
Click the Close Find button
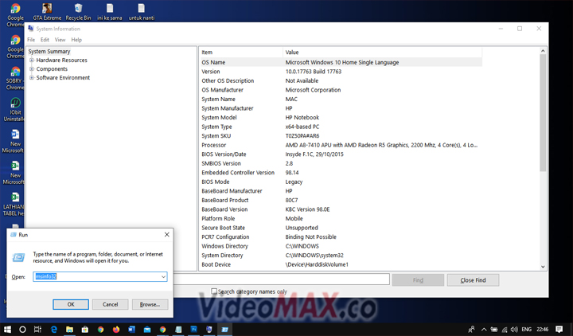[x=473, y=280]
